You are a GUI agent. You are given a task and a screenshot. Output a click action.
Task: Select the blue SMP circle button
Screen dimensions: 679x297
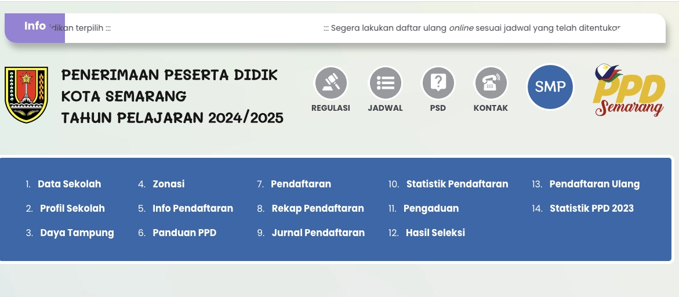[x=550, y=87]
